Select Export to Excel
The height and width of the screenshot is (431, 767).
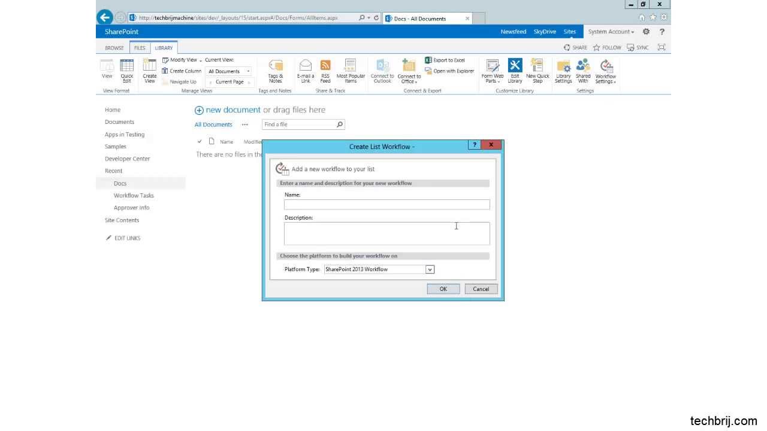coord(445,60)
